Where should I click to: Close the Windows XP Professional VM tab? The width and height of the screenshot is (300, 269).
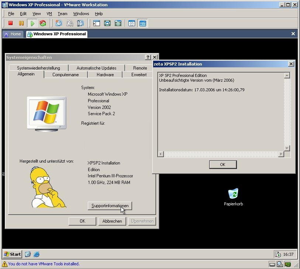click(x=293, y=34)
